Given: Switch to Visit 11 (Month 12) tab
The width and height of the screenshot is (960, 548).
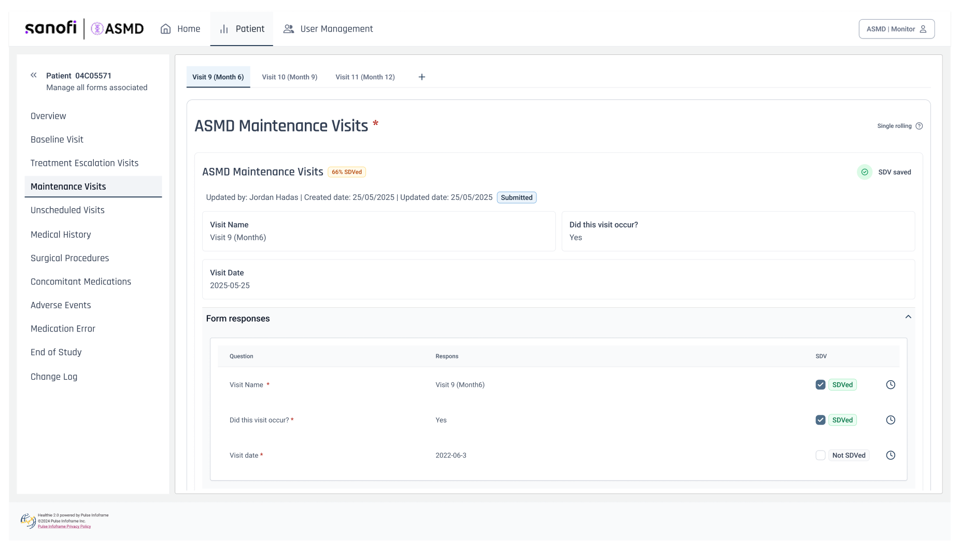Looking at the screenshot, I should click(x=365, y=77).
